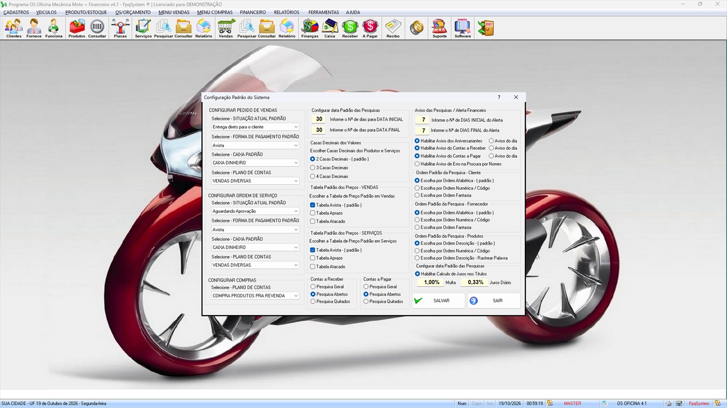Open the Consultar barcode icon beside Produtos
This screenshot has width=727, height=408.
tap(97, 29)
